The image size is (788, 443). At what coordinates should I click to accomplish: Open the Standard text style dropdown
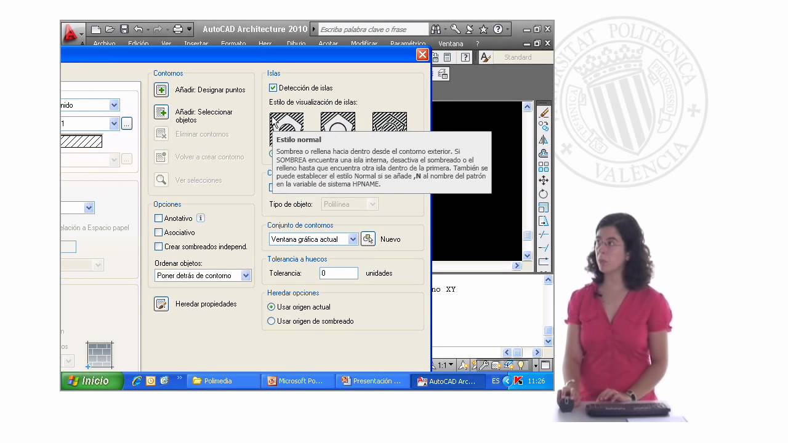523,57
